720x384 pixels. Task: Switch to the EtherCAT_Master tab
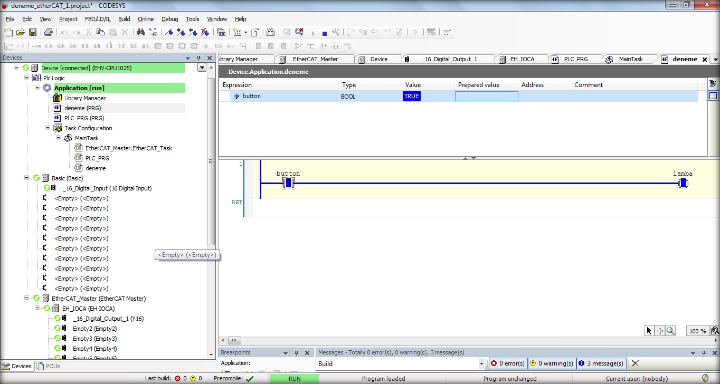point(315,59)
